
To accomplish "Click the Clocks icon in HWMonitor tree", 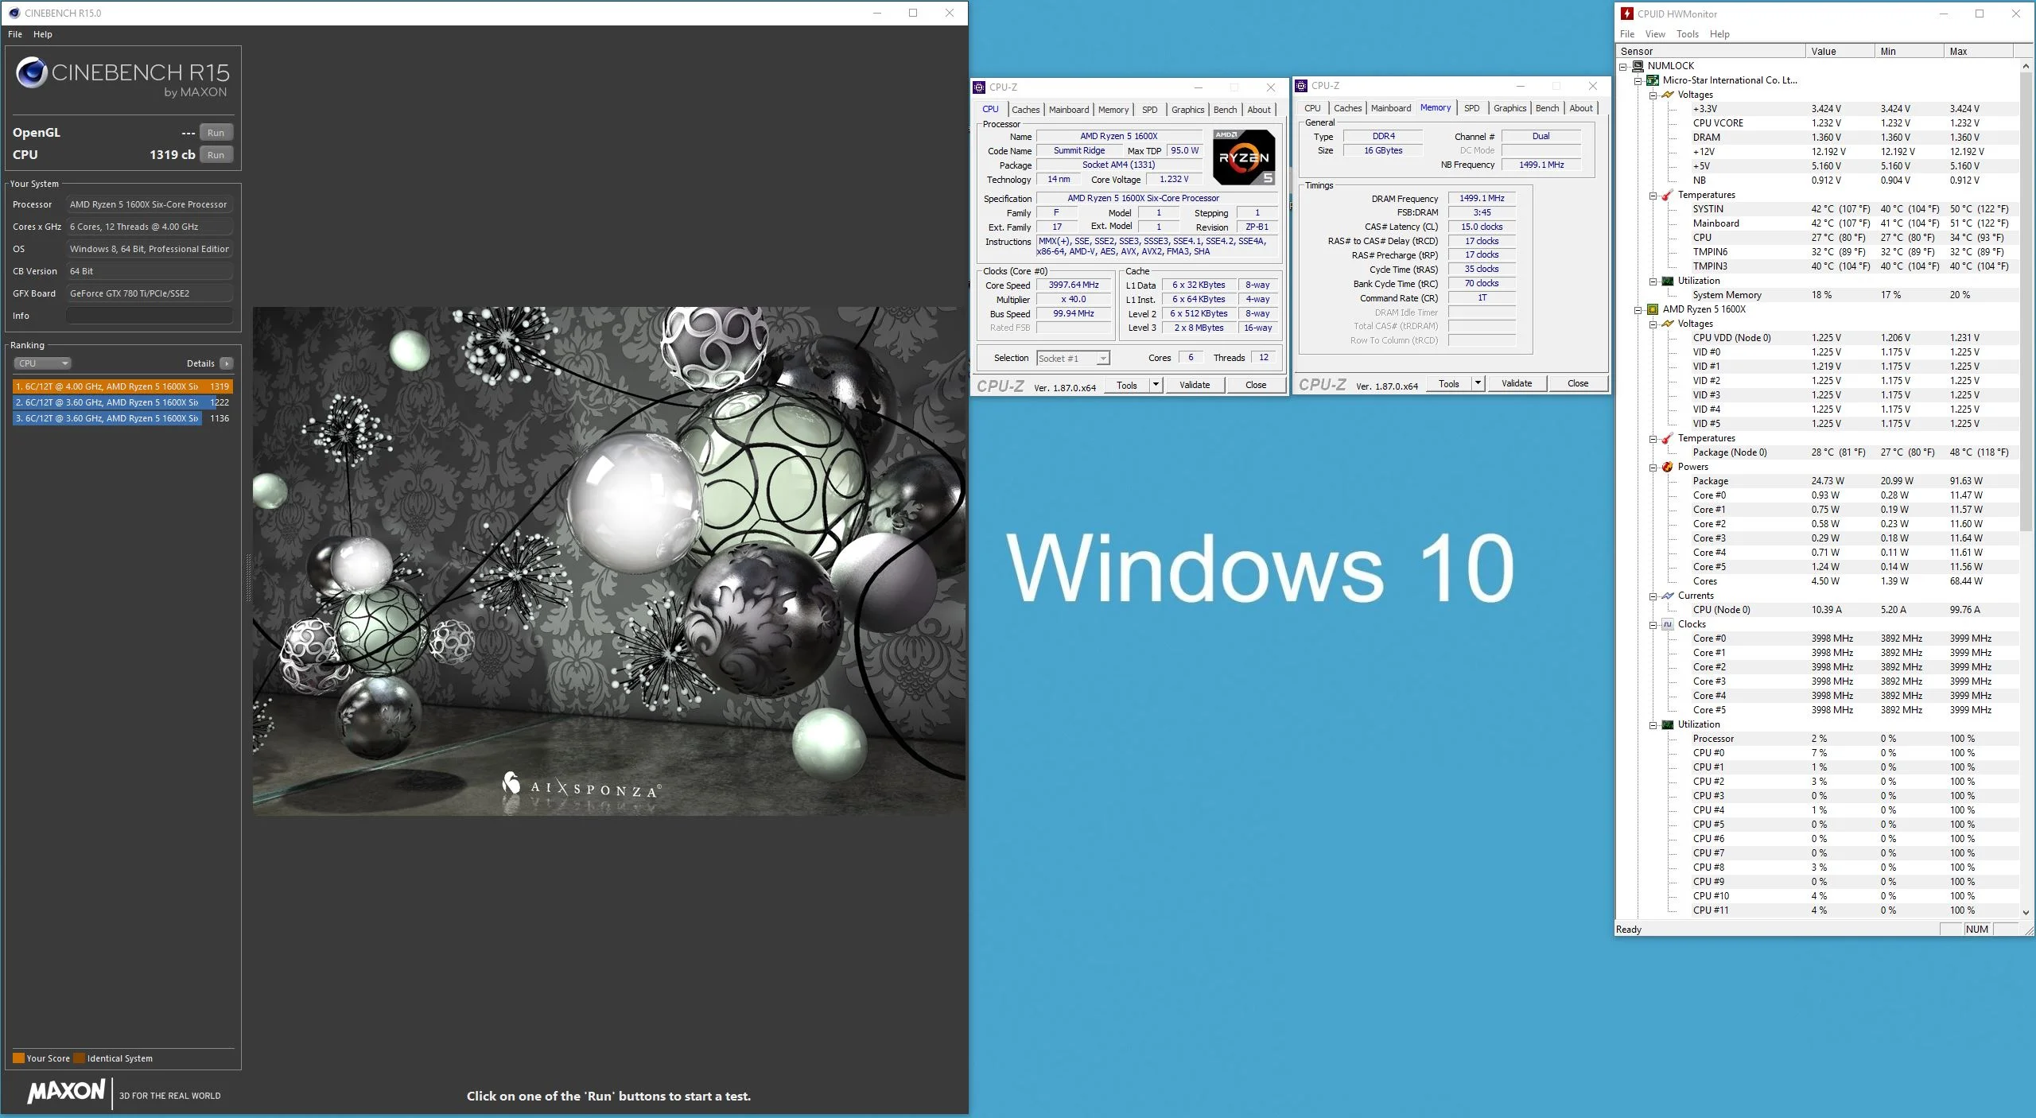I will [1668, 624].
